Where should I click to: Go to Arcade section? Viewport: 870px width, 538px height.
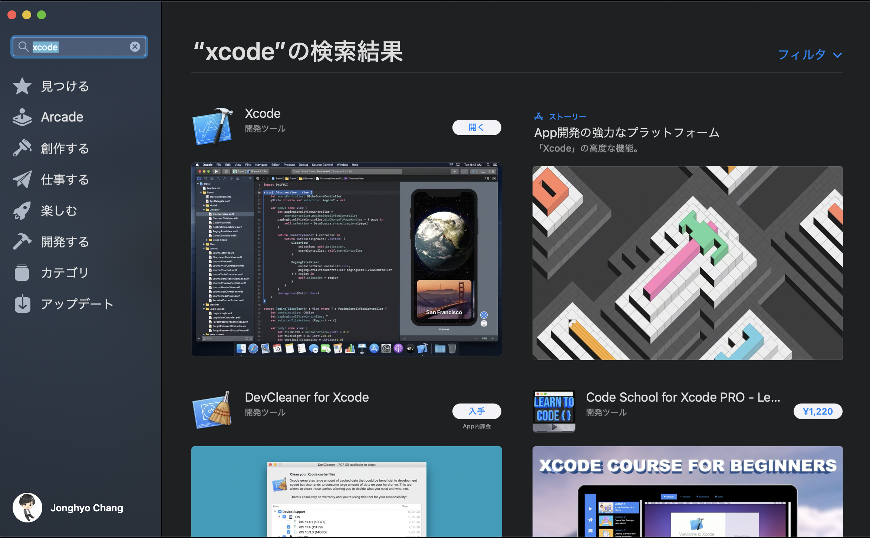(x=62, y=117)
